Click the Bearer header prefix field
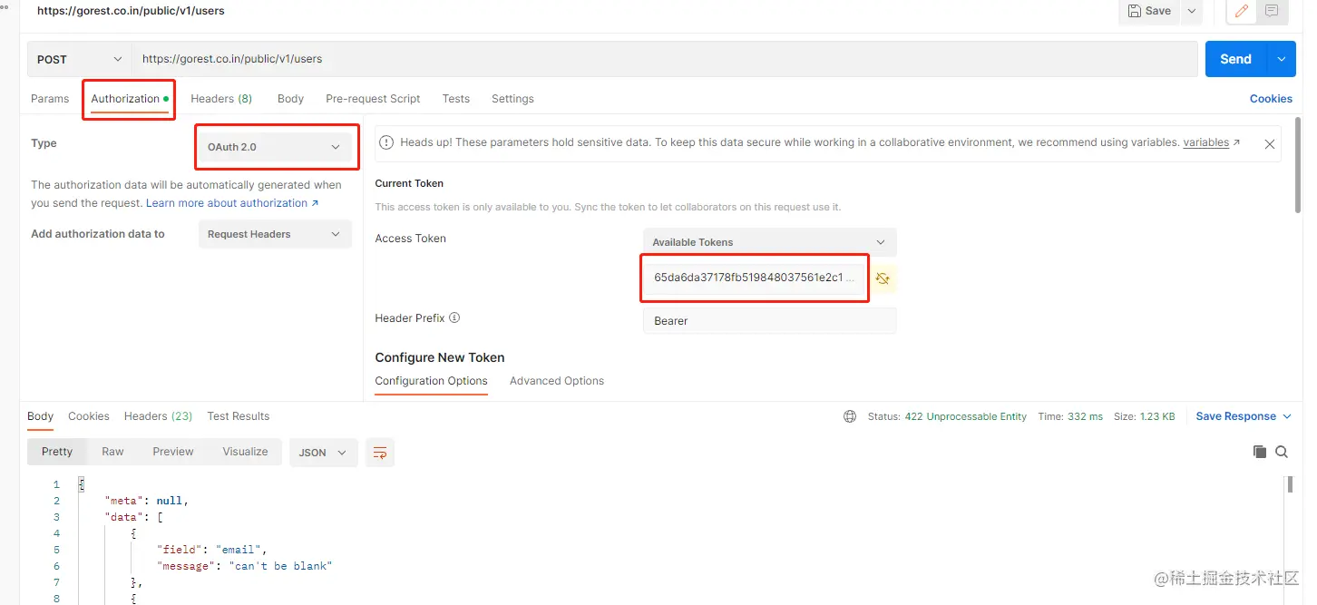The width and height of the screenshot is (1317, 605). click(769, 321)
